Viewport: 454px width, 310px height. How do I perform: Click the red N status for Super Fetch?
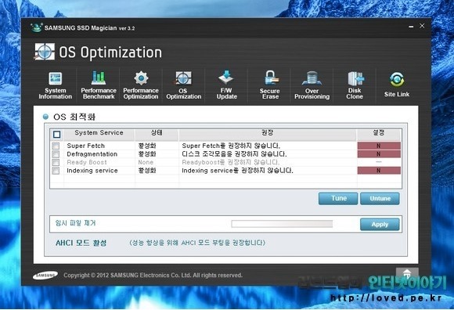[379, 146]
